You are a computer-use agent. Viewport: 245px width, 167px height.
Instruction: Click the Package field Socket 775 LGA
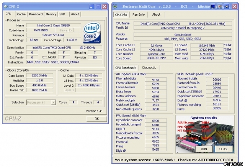click(54, 35)
